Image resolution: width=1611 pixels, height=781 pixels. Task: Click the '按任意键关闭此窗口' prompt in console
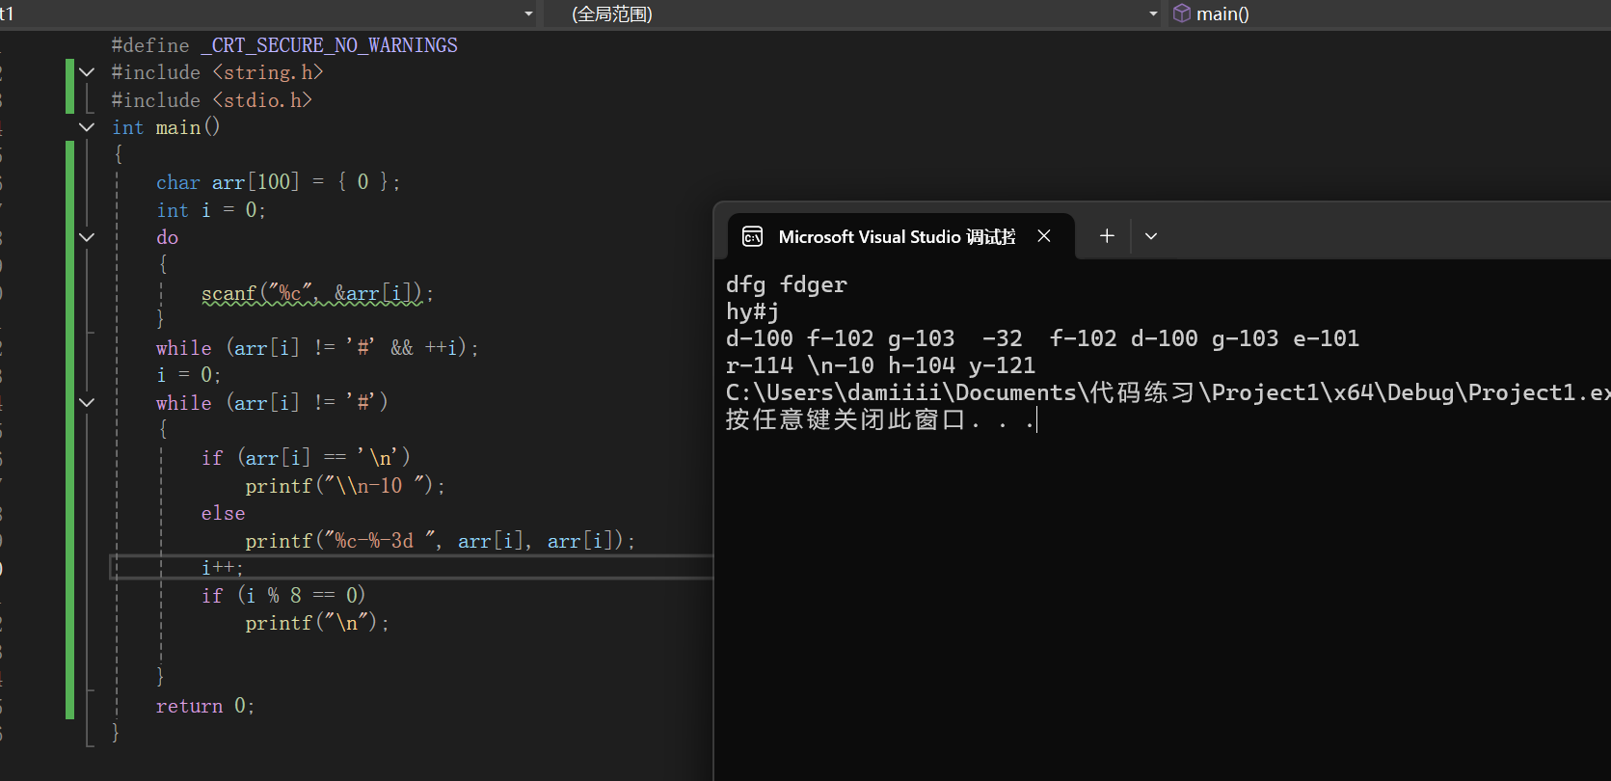coord(880,420)
